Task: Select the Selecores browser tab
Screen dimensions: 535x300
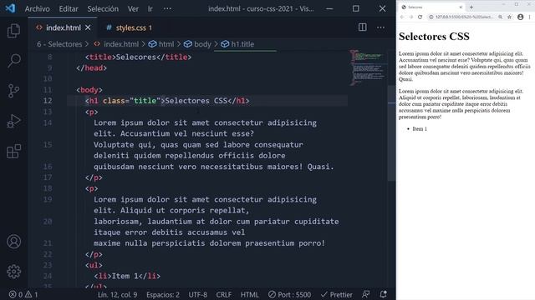Action: point(431,7)
